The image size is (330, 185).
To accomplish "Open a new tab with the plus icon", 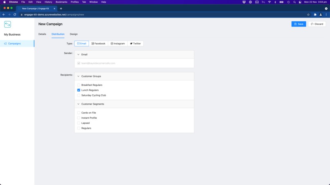I will (x=61, y=9).
